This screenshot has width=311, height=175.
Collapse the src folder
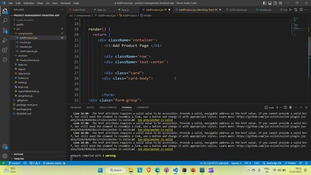pyautogui.click(x=18, y=29)
